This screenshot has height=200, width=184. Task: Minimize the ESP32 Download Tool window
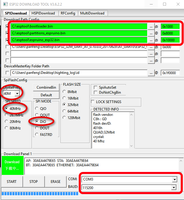click(151, 4)
